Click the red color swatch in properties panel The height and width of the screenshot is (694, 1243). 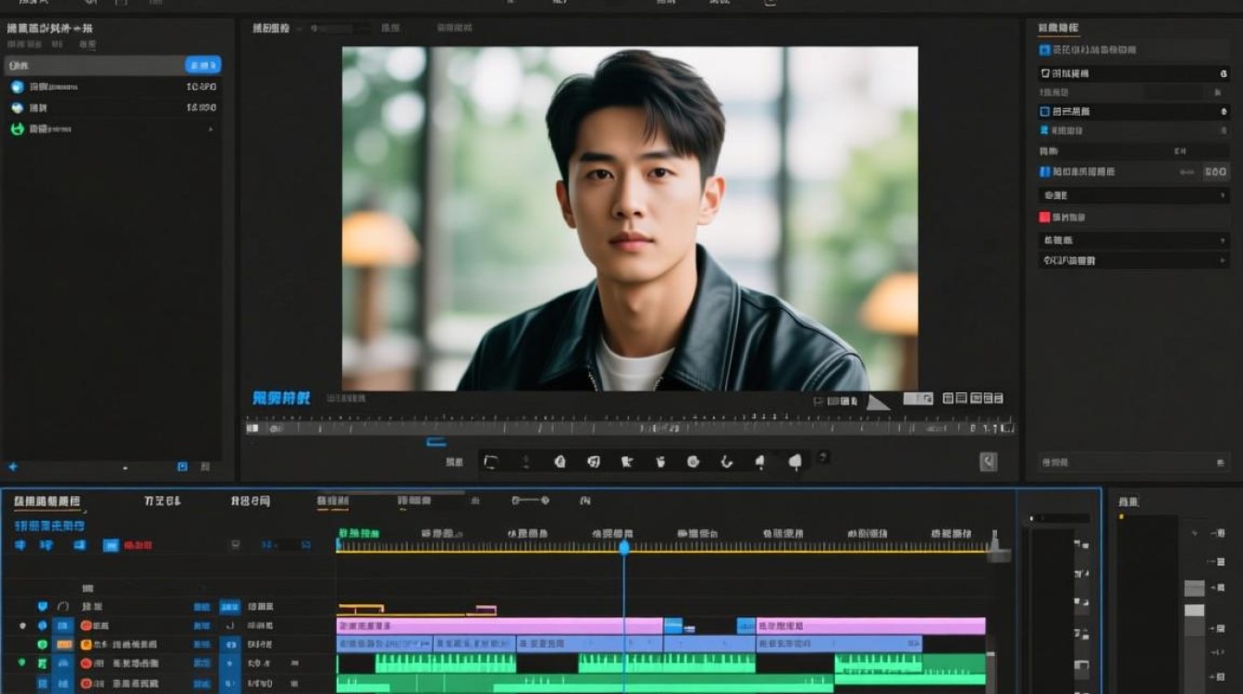(1045, 217)
